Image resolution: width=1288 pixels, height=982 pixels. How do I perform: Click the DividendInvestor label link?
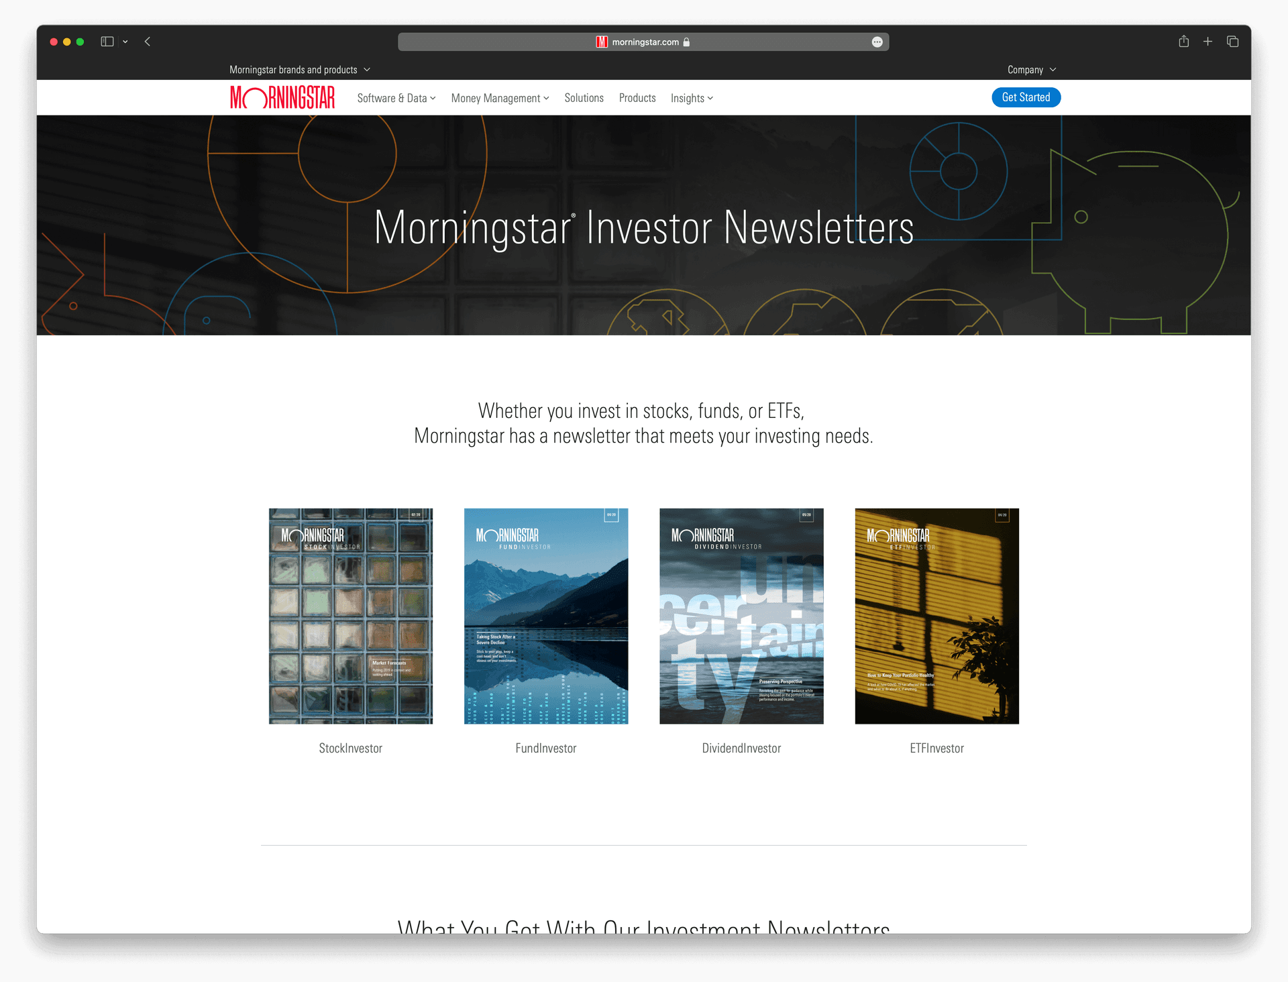click(741, 748)
